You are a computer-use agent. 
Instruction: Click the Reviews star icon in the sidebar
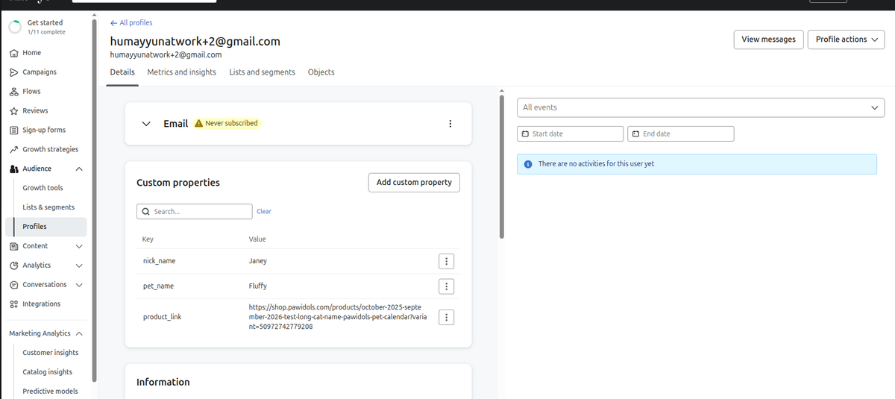tap(13, 111)
